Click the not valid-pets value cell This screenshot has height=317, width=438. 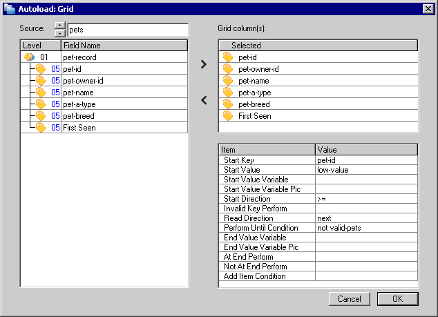366,228
